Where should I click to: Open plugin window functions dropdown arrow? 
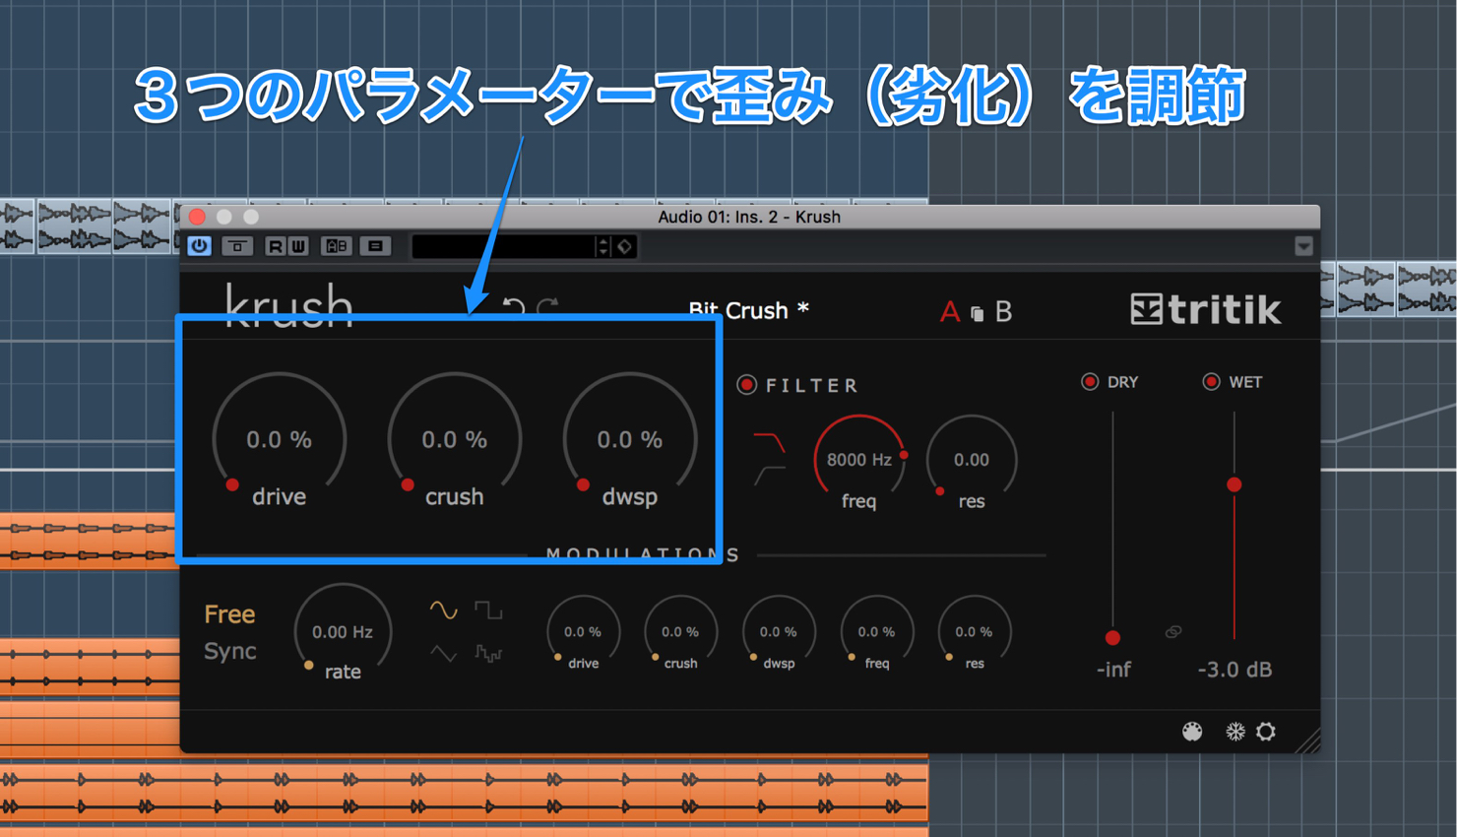click(x=1303, y=246)
